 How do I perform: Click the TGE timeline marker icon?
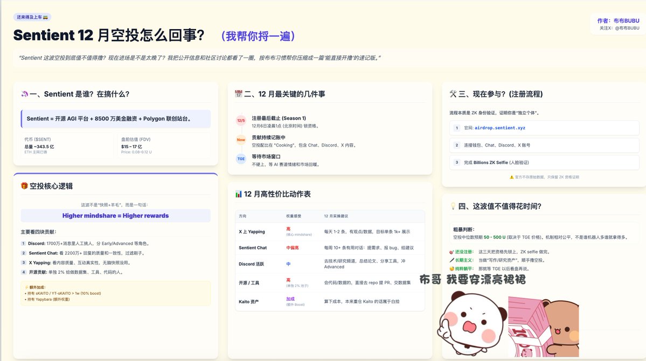point(241,158)
